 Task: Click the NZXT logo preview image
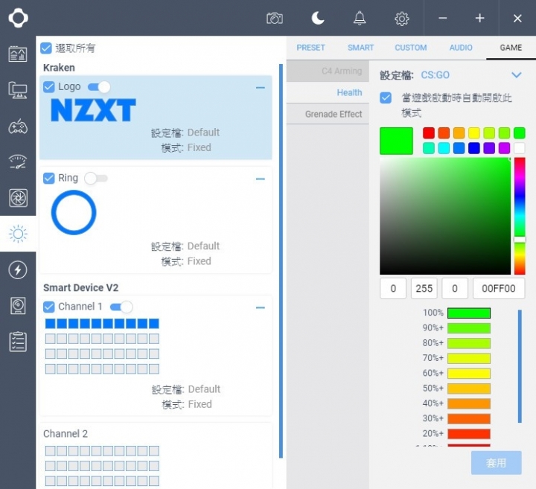(x=93, y=110)
